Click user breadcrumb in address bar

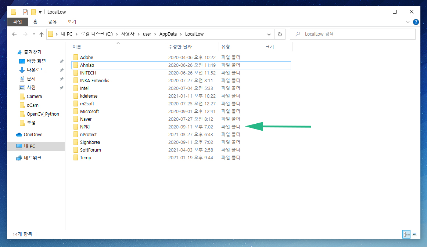[147, 34]
